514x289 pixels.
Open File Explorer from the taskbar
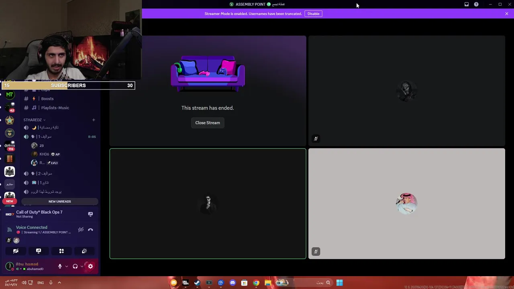tap(268, 283)
